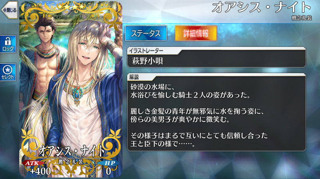This screenshot has height=179, width=320.
Task: Tap the padlock icon on the left
Action: 8,41
